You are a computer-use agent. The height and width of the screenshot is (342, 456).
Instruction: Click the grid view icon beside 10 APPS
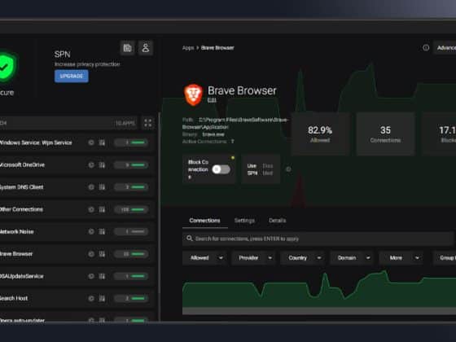(148, 123)
